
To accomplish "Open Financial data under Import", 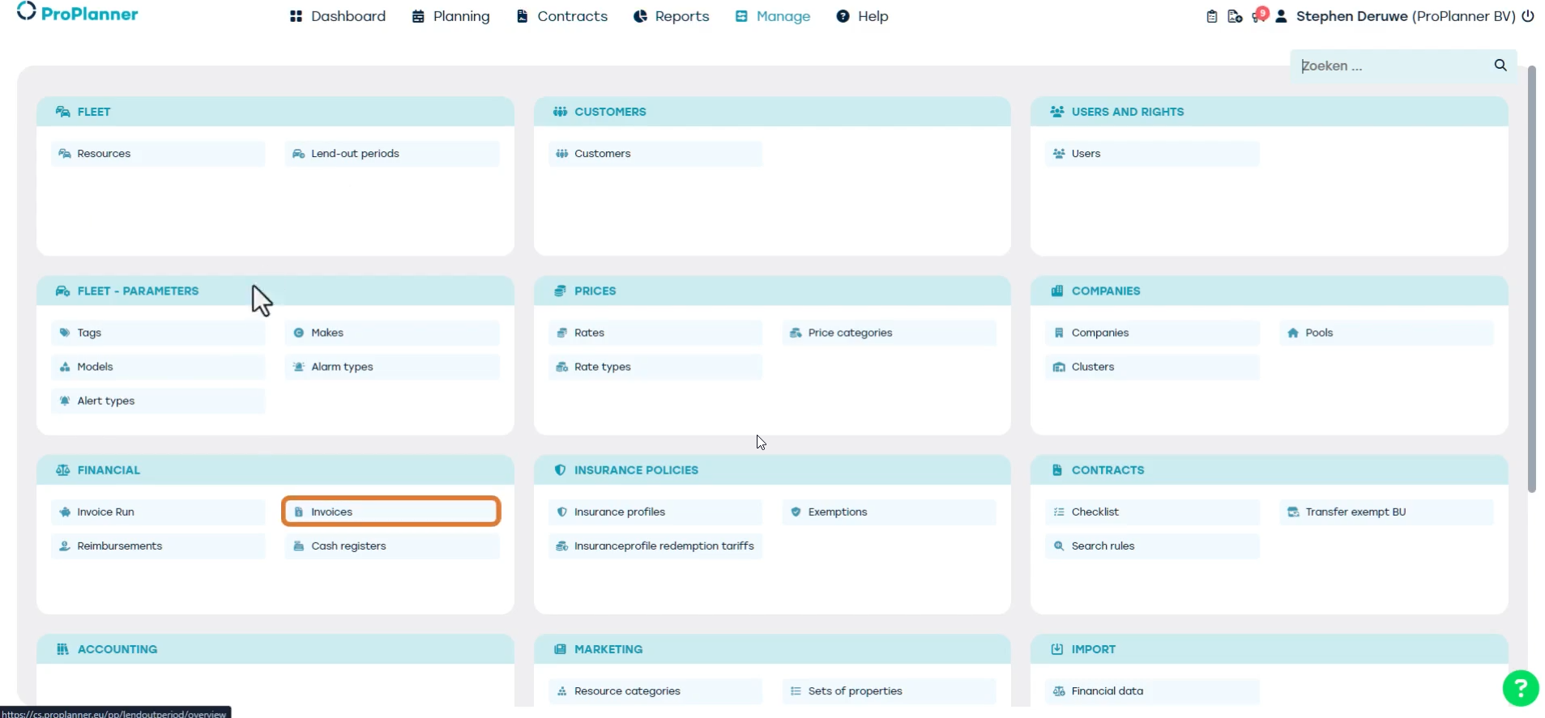I will pos(1152,691).
